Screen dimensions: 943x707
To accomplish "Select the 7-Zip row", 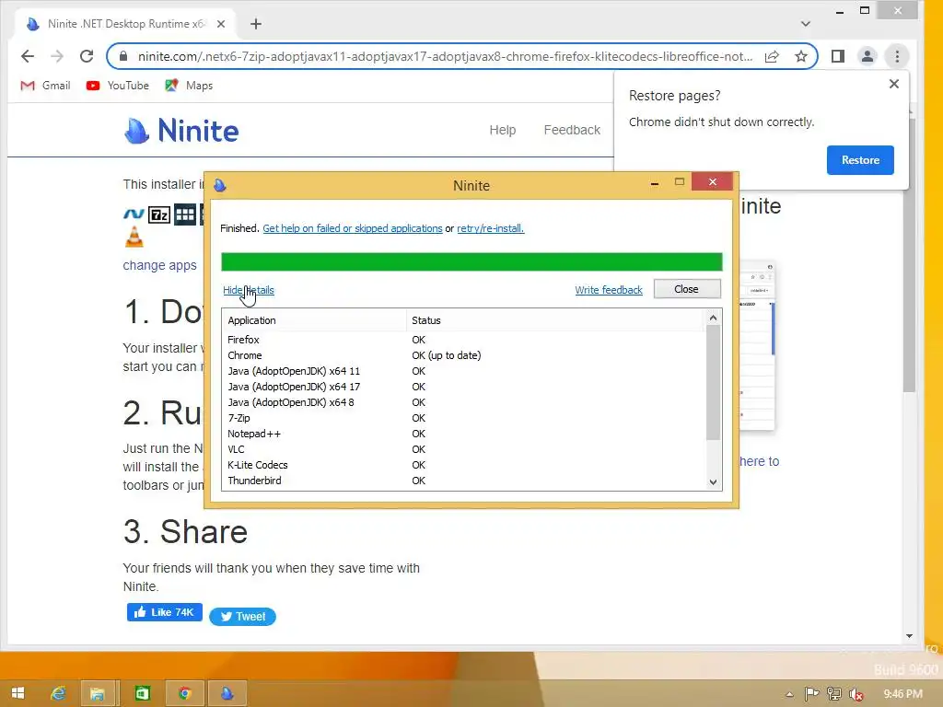I will click(464, 418).
